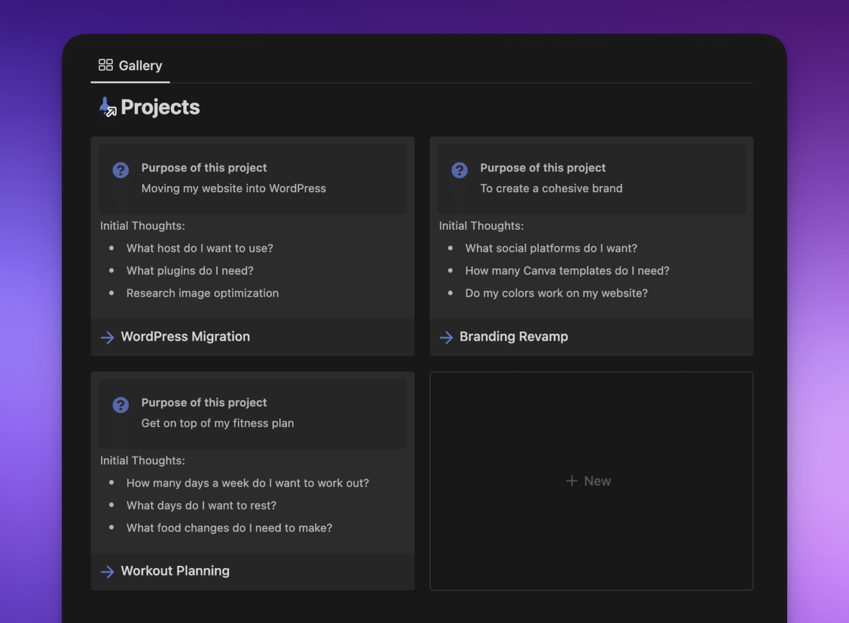This screenshot has width=849, height=623.
Task: Click question mark icon in WordPress Migration card
Action: (x=120, y=170)
